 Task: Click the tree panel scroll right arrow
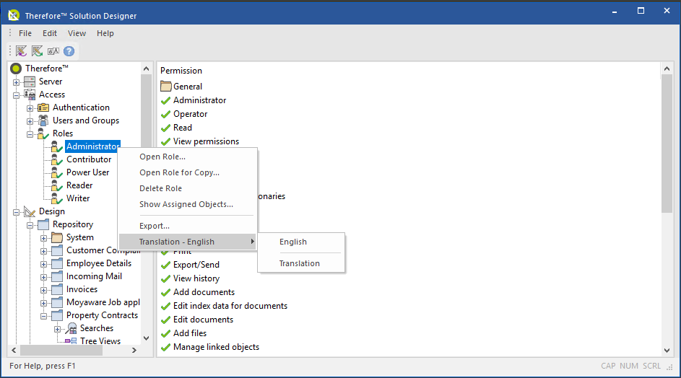134,350
